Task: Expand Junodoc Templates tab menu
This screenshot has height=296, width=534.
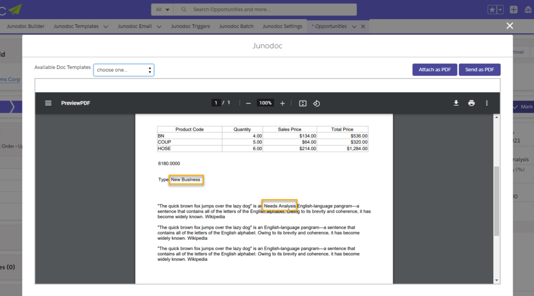Action: 106,27
